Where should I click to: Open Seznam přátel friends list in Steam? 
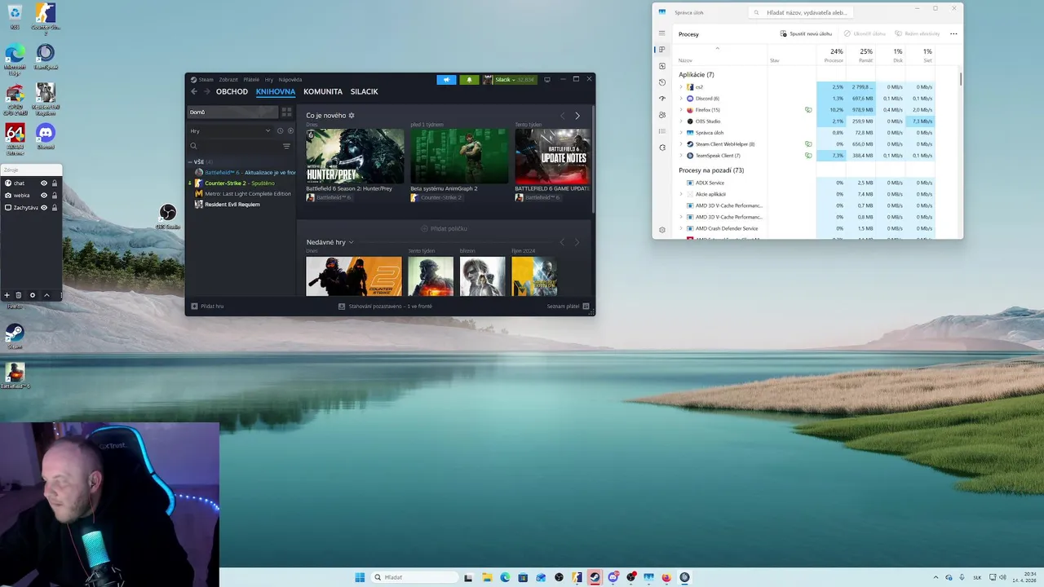(568, 307)
